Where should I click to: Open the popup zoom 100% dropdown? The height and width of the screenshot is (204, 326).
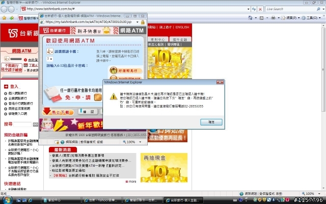pyautogui.click(x=140, y=142)
